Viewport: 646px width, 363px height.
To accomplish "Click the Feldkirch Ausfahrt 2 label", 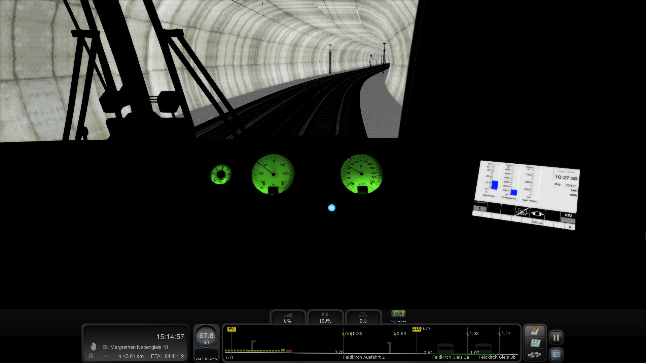I will tap(364, 357).
